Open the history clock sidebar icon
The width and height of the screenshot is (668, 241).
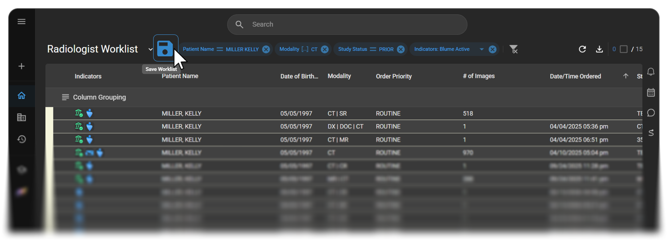click(21, 139)
